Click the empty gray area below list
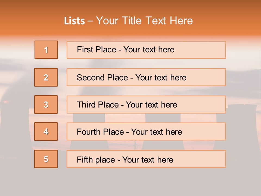The image size is (261, 196). pos(130,182)
